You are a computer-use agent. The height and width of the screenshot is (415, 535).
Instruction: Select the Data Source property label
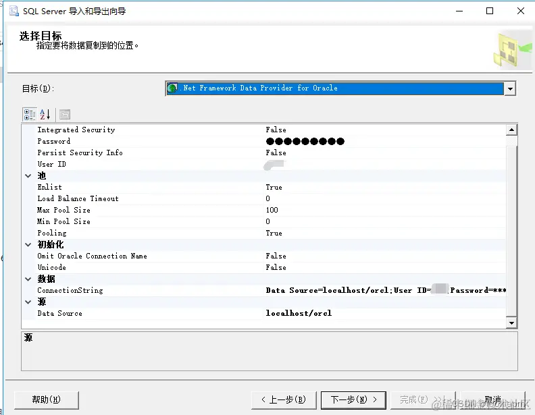point(59,314)
